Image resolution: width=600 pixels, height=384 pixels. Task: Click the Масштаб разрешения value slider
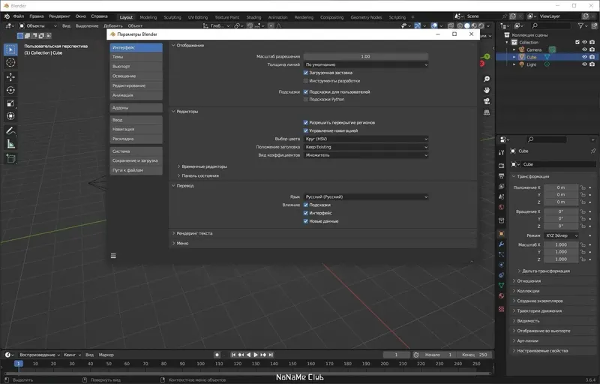coord(366,56)
